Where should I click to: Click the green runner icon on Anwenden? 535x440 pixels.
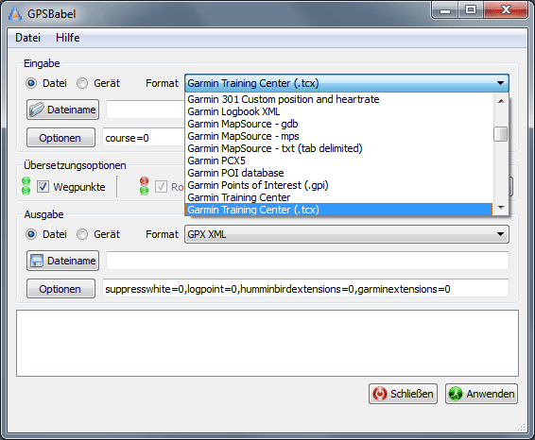(x=456, y=394)
